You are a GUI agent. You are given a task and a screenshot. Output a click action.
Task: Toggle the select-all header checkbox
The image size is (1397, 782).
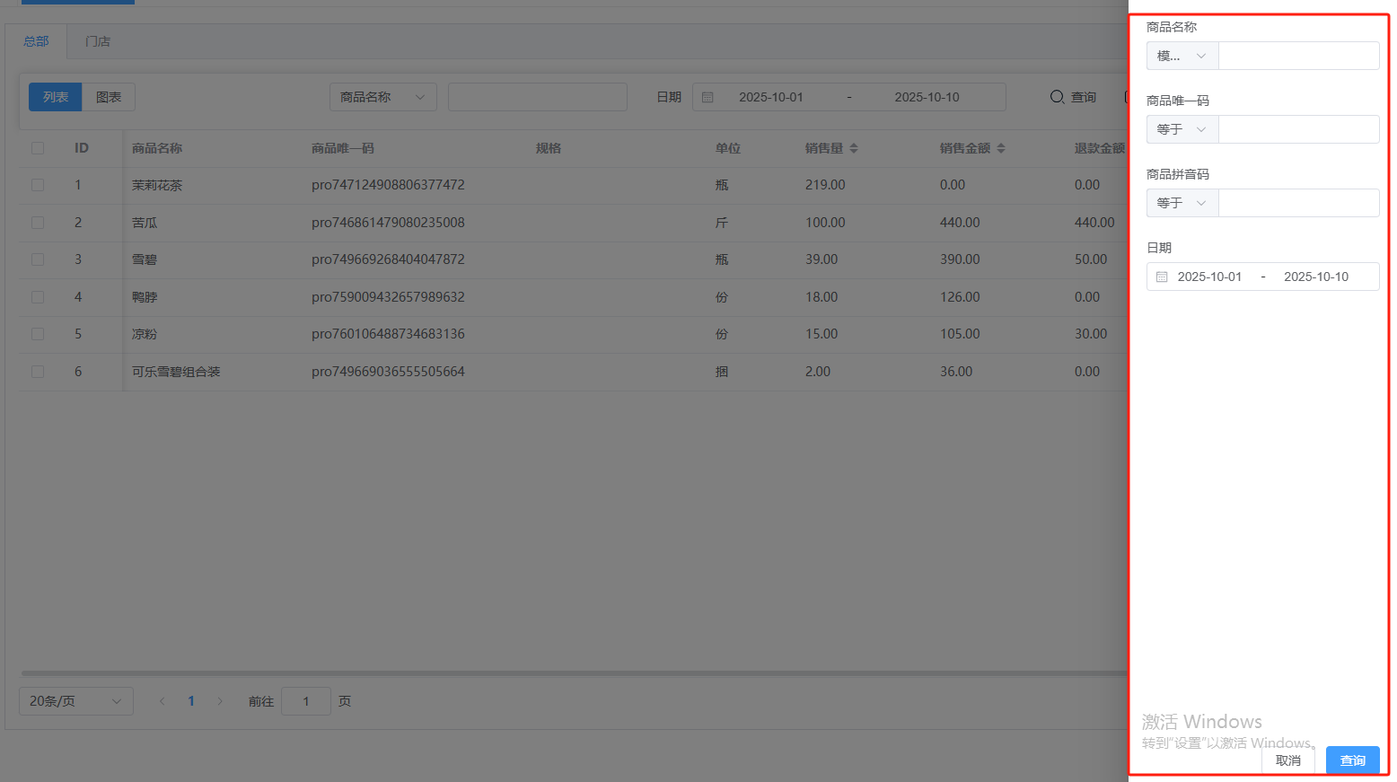(x=38, y=148)
